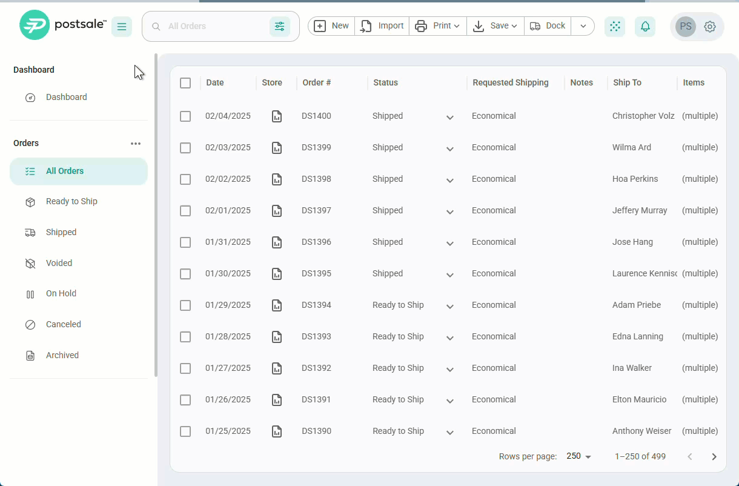
Task: Click the Import icon in the toolbar
Action: (365, 26)
